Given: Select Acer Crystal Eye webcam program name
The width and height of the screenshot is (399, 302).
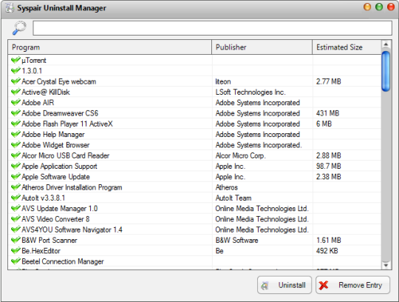Looking at the screenshot, I should pos(59,81).
